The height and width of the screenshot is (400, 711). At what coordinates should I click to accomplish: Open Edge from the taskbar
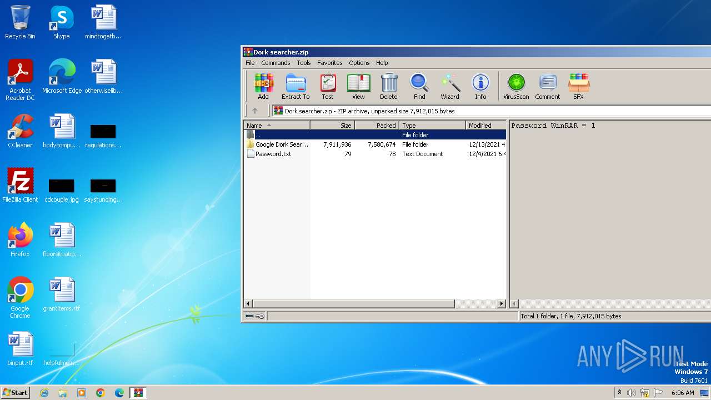click(119, 393)
